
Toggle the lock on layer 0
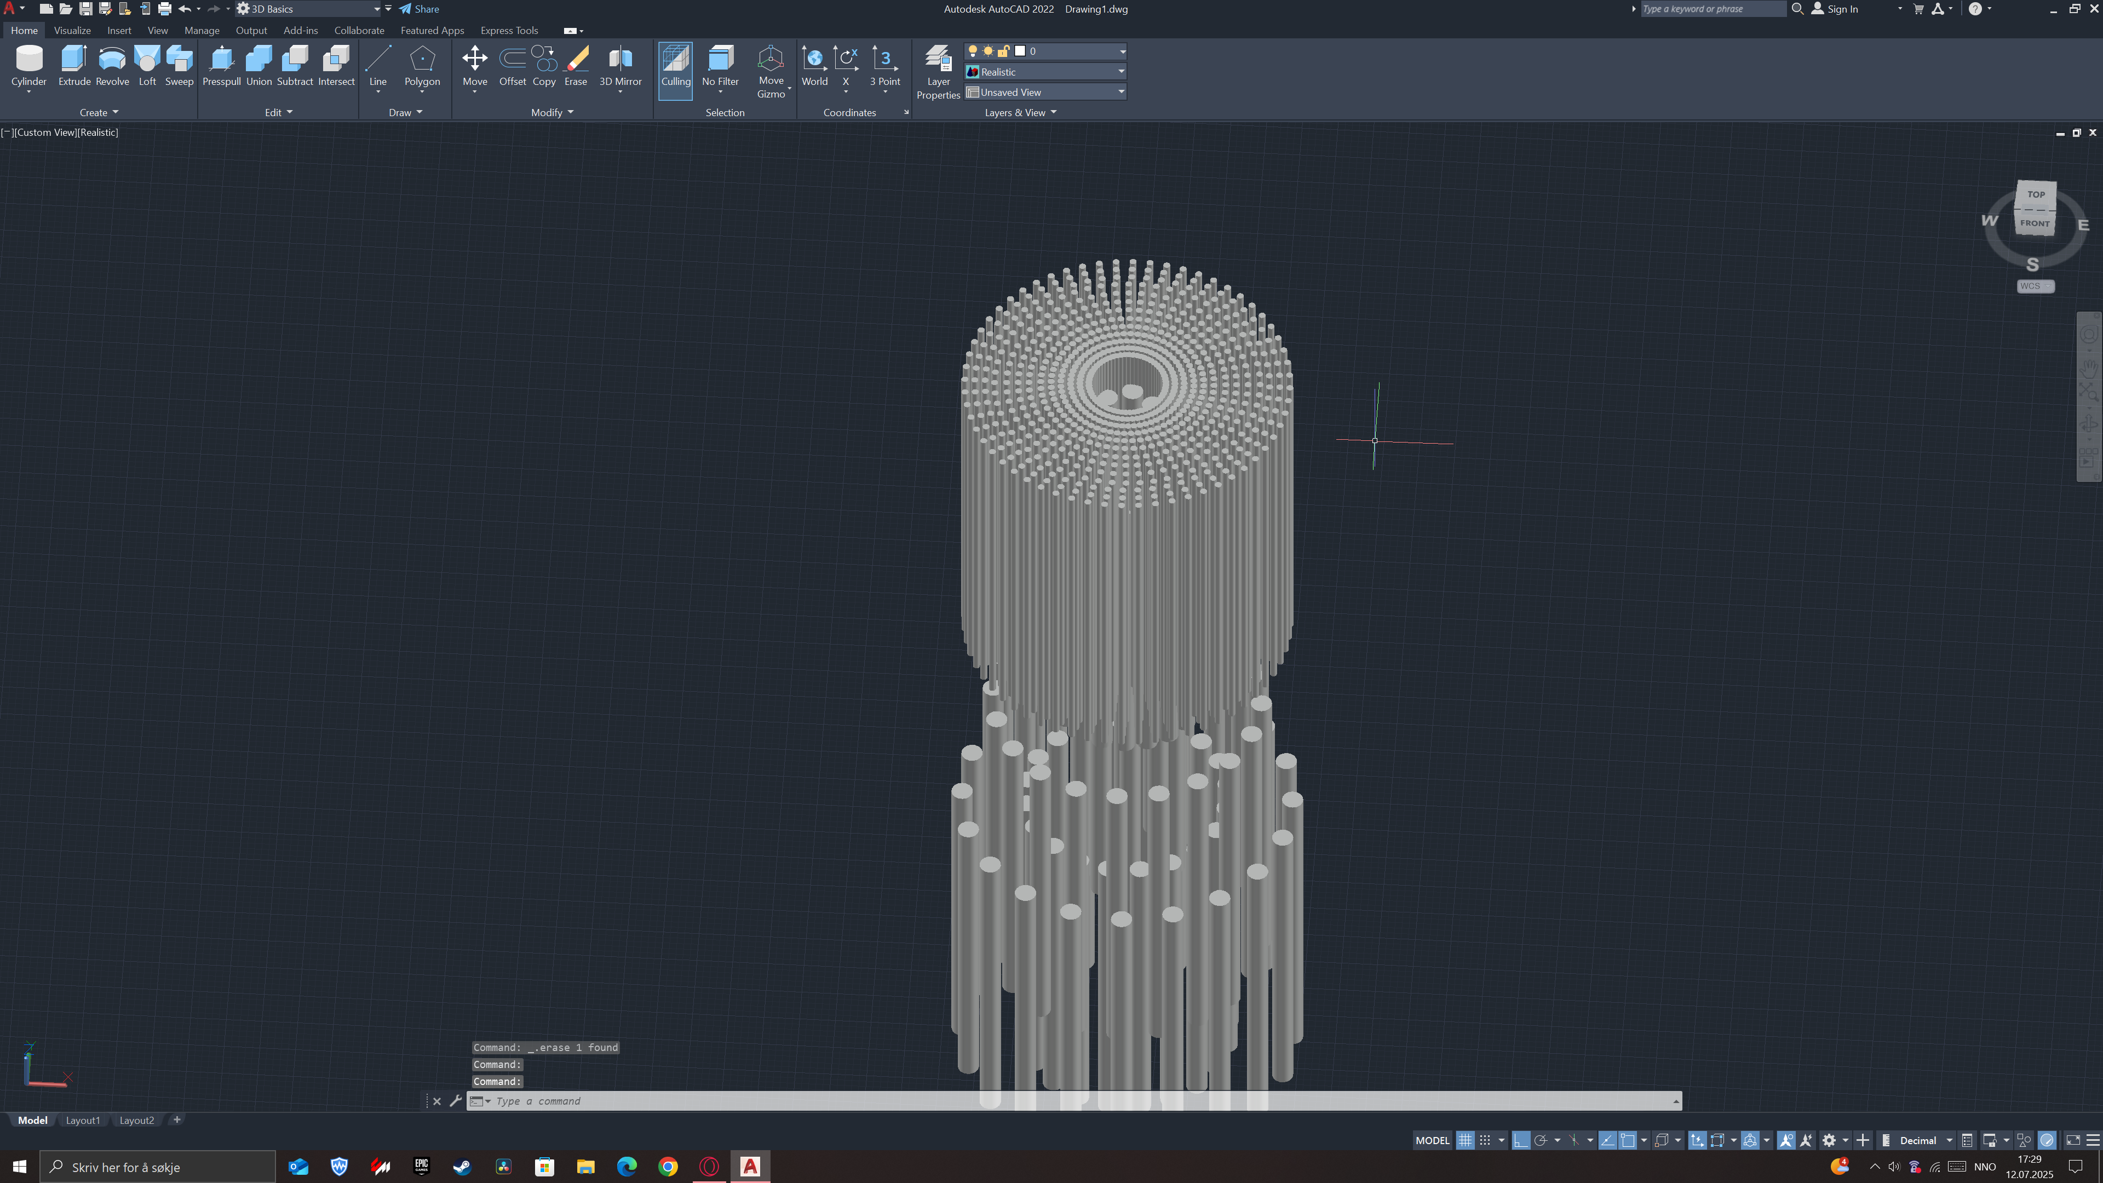coord(1003,50)
